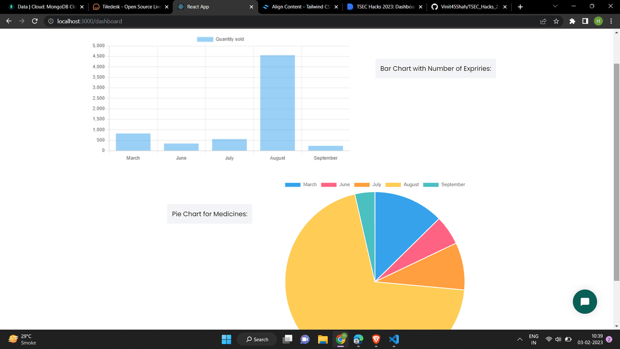Click the June bar in bar chart
Image resolution: width=620 pixels, height=349 pixels.
[181, 147]
